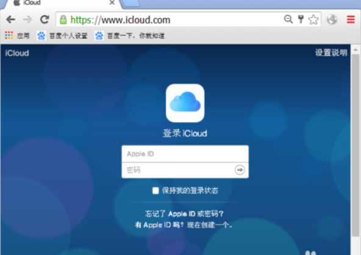361x255 pixels.
Task: Click the scrollbar up arrow
Action: [356, 49]
